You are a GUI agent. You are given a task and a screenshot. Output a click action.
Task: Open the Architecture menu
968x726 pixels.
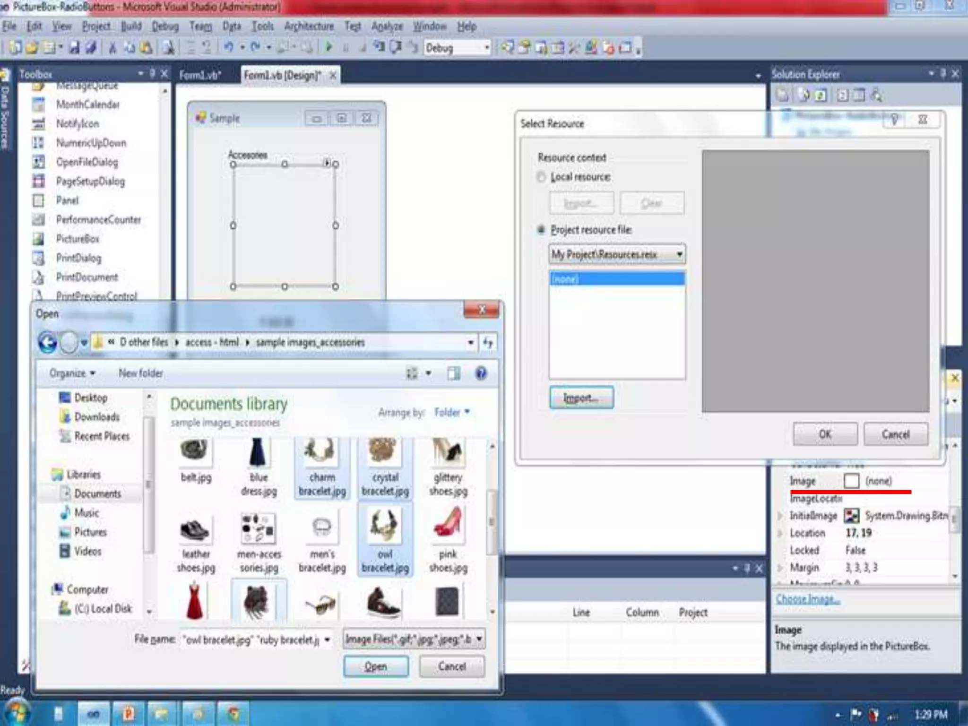tap(309, 26)
